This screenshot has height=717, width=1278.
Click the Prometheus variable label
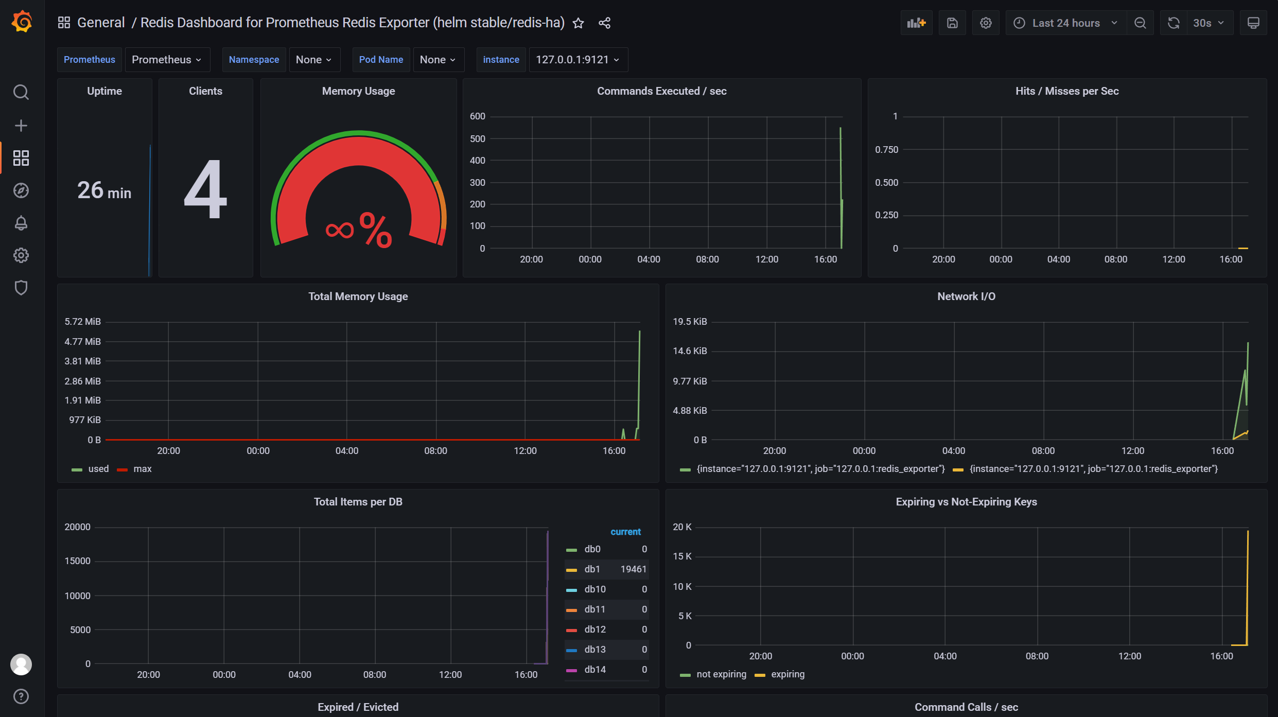click(x=90, y=60)
